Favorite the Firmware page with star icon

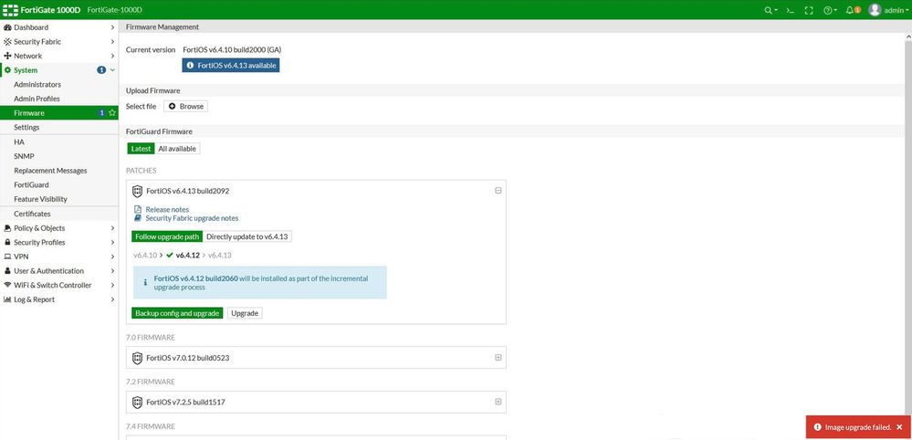(112, 113)
